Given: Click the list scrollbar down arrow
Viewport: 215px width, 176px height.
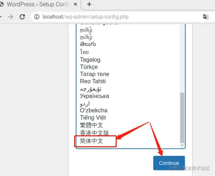Looking at the screenshot, I should tap(182, 145).
